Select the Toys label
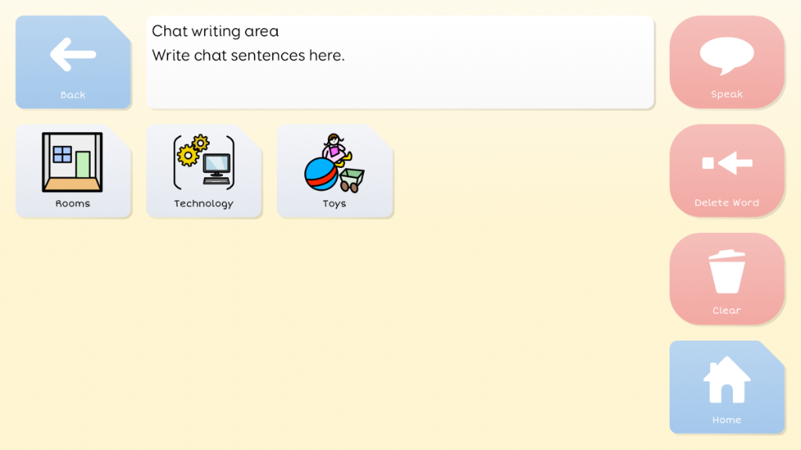This screenshot has width=801, height=450. [x=334, y=204]
